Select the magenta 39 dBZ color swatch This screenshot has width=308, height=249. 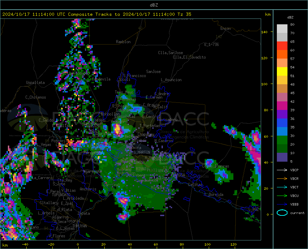[x=282, y=106]
